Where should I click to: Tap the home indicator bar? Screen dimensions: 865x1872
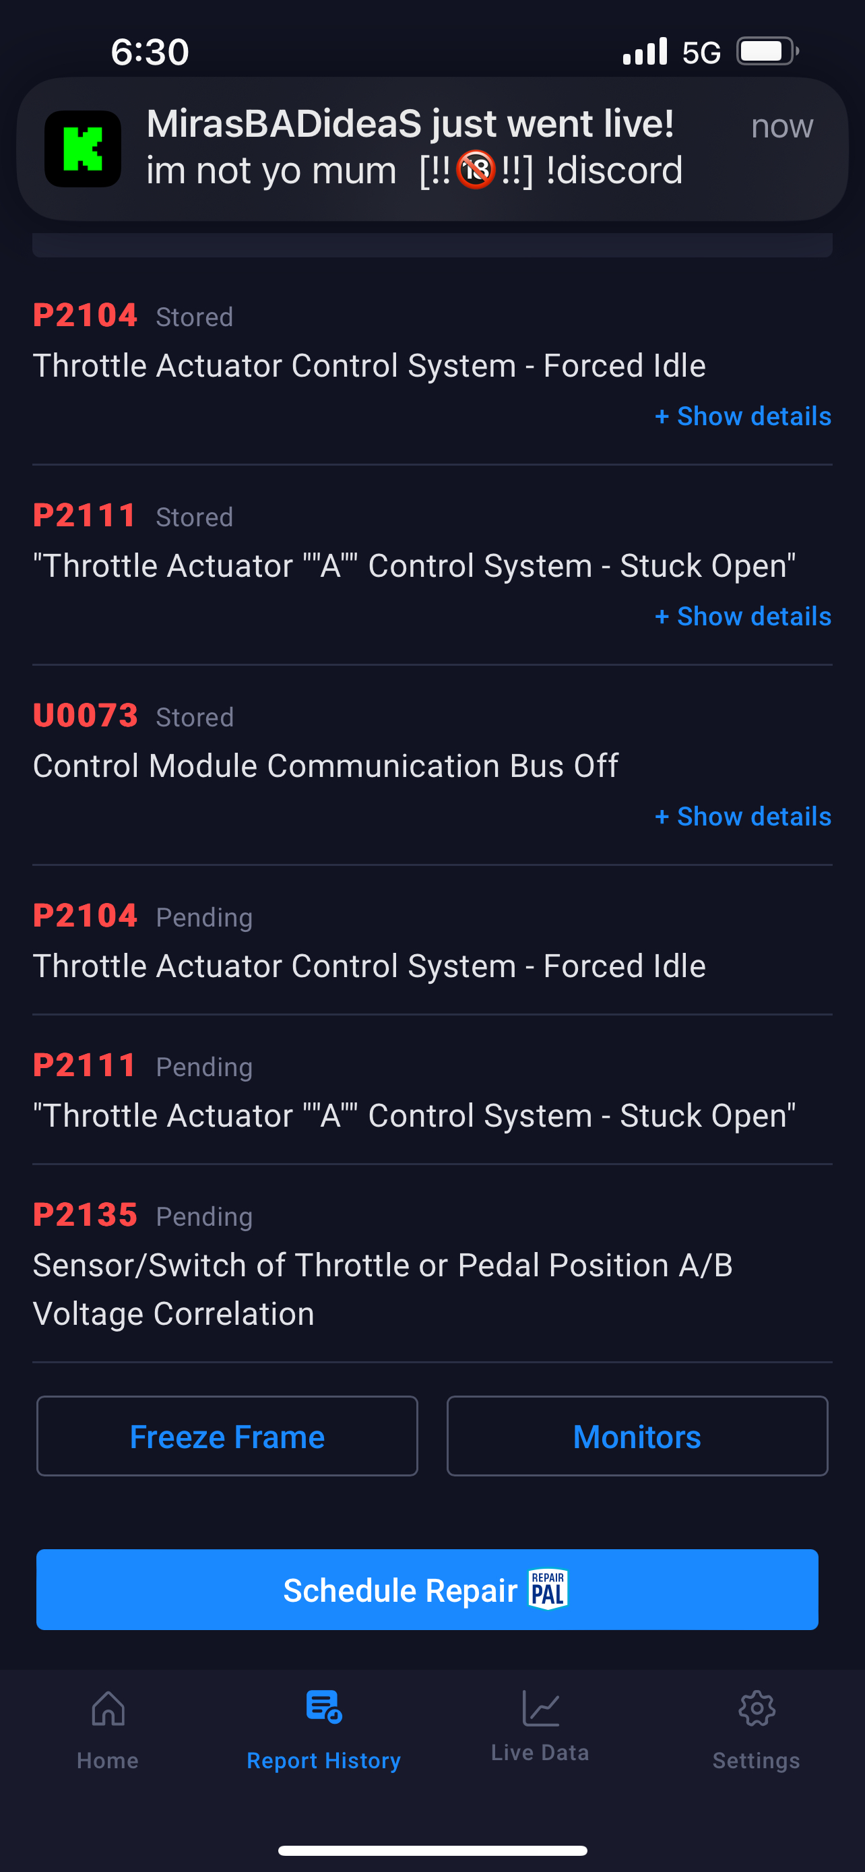[x=432, y=1850]
